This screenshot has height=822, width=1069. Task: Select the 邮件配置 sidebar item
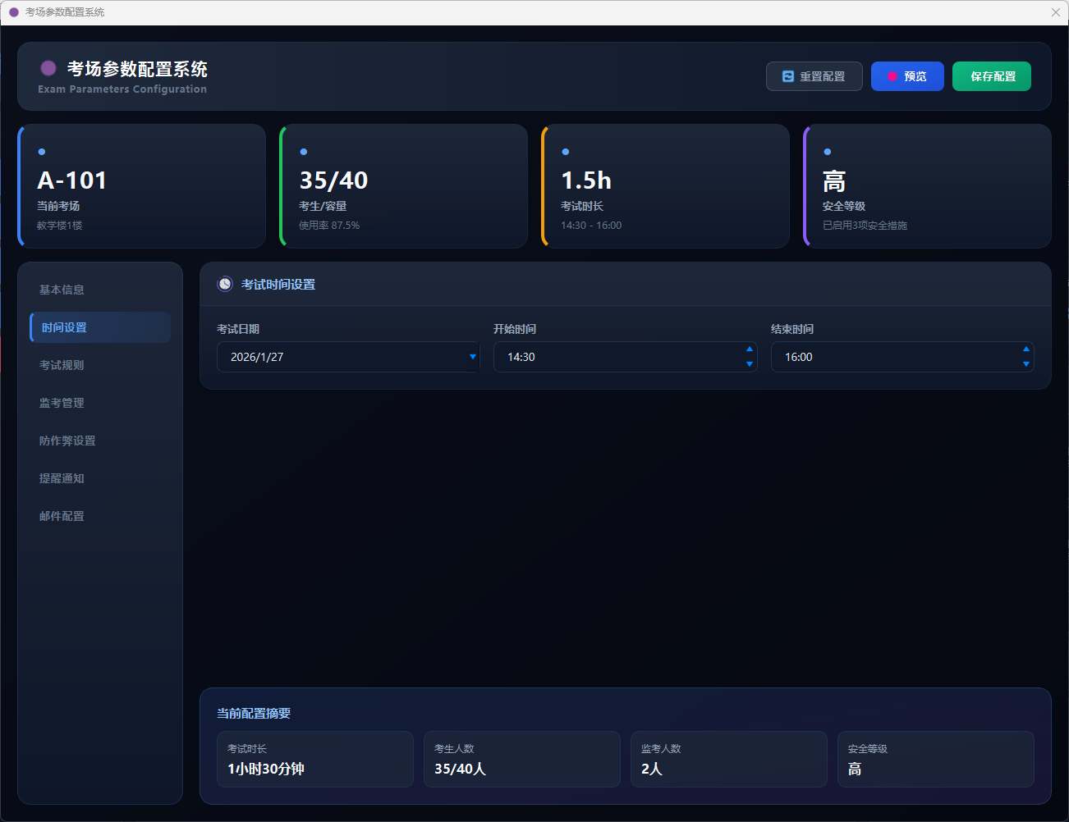62,516
